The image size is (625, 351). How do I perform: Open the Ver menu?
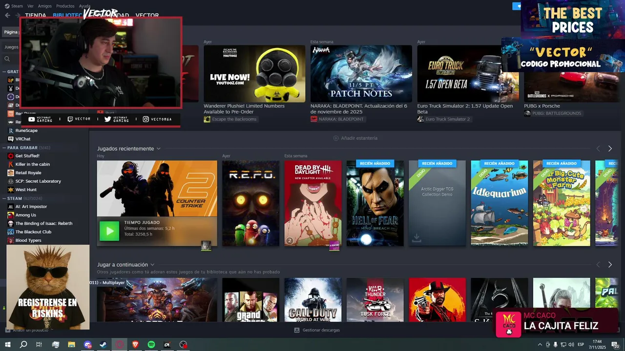click(31, 6)
